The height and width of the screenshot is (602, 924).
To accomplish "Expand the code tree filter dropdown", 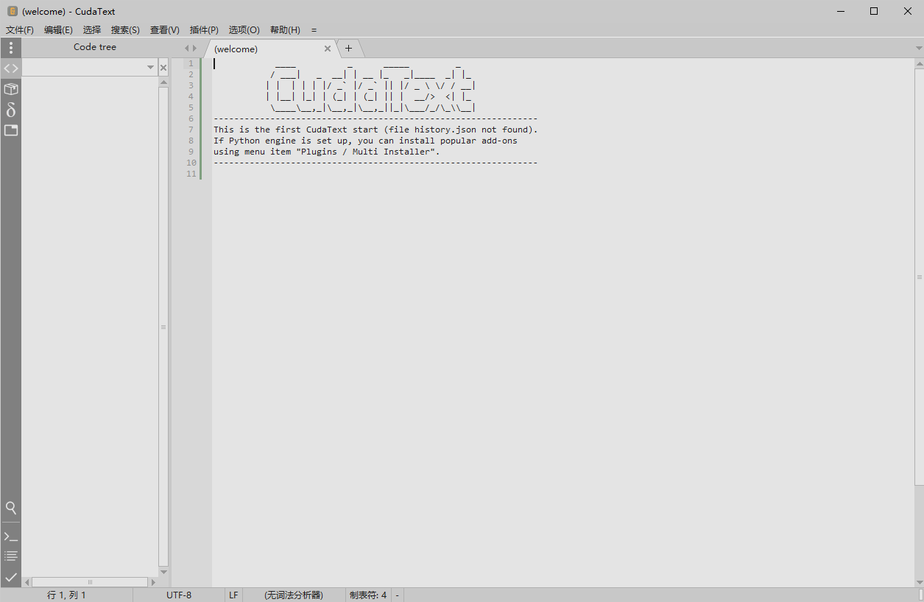I will pos(150,68).
